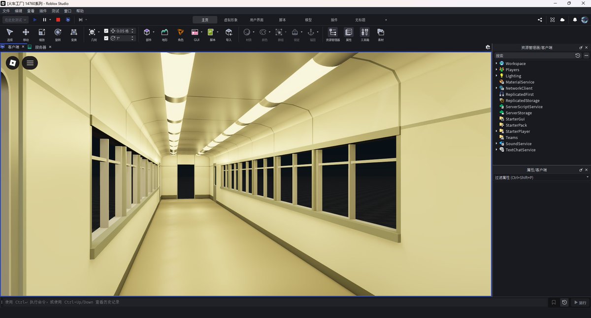Open dropdown arrow next to pause button

coord(50,20)
